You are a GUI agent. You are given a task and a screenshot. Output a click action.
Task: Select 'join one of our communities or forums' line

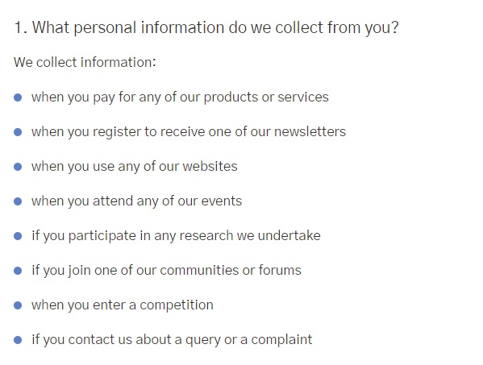point(166,271)
